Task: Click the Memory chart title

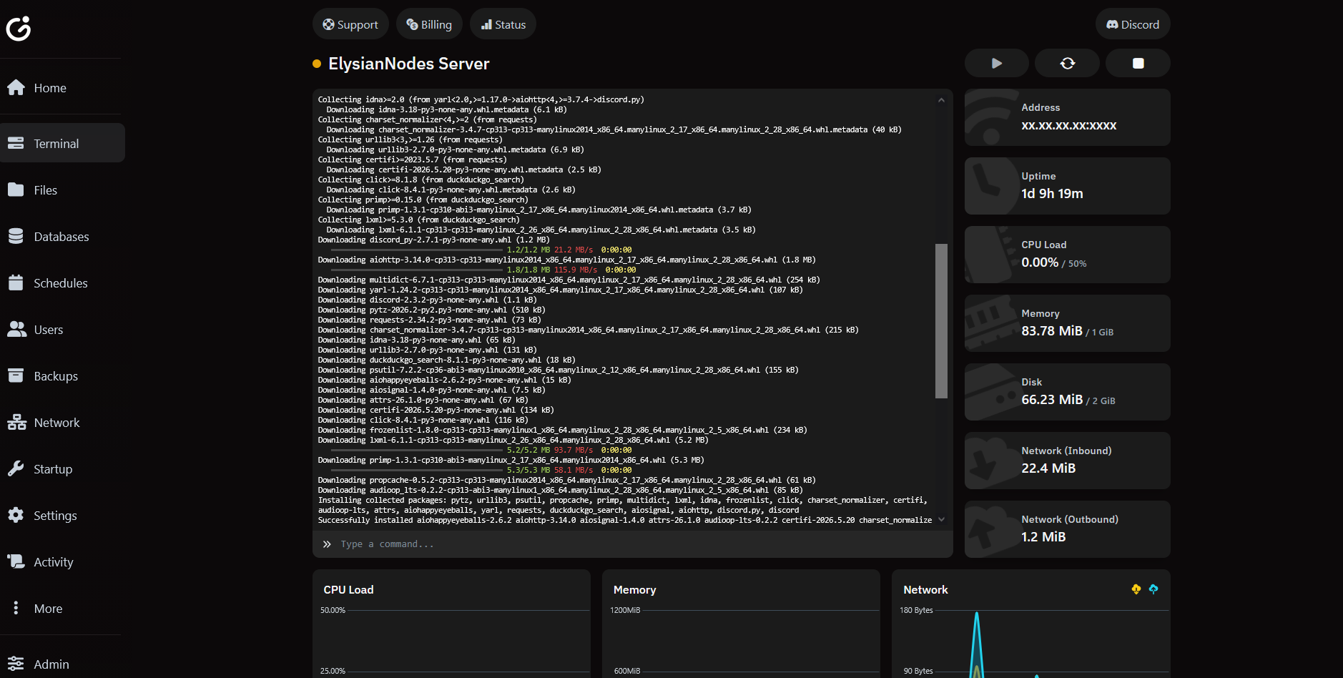Action: coord(634,590)
